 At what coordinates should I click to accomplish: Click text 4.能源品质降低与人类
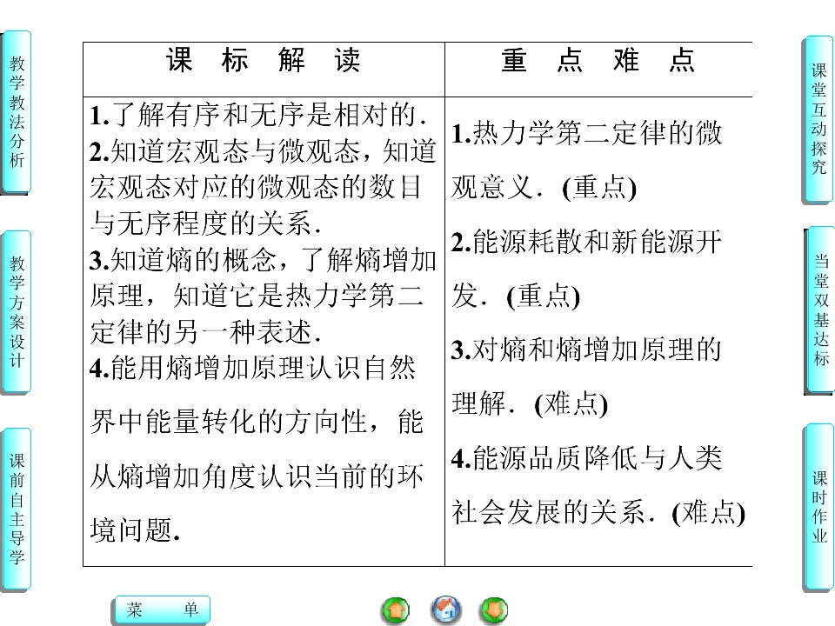click(x=587, y=458)
